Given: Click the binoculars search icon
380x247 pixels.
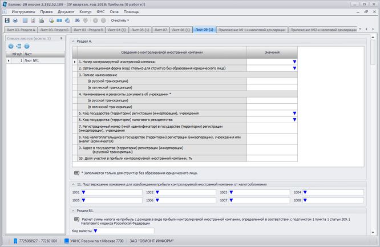Looking at the screenshot, I should pyautogui.click(x=77, y=21).
